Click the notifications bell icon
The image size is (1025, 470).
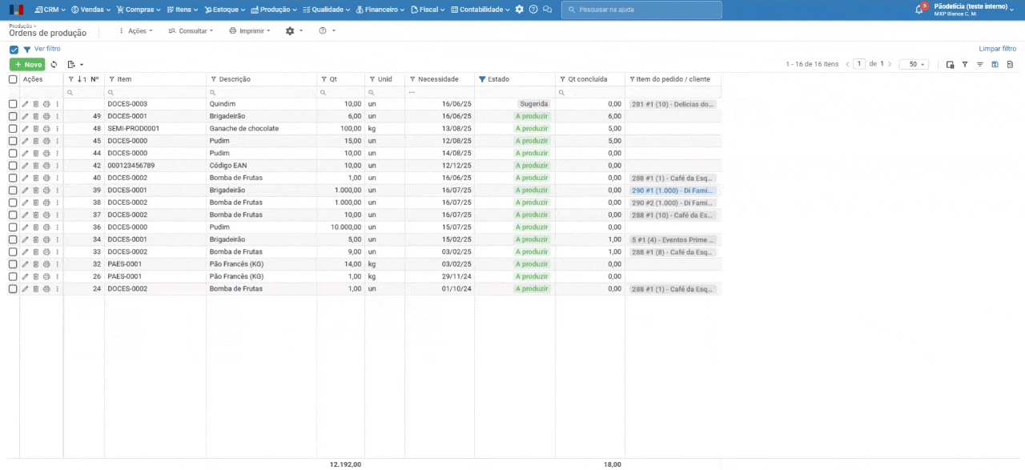click(x=919, y=10)
